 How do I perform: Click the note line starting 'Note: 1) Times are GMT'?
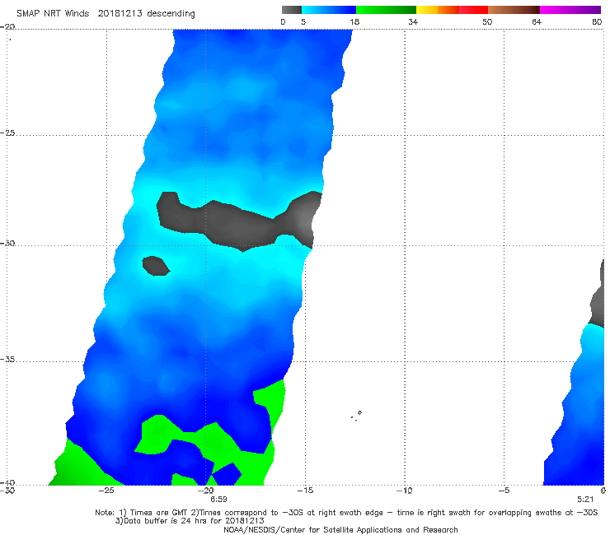pos(346,513)
